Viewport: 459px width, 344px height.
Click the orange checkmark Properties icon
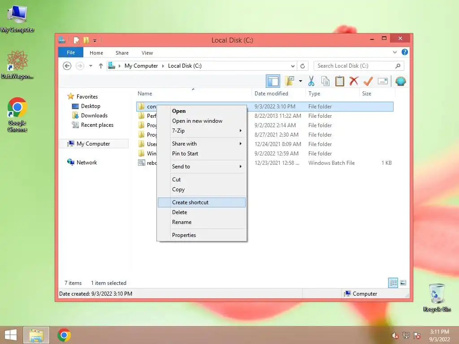click(x=368, y=81)
